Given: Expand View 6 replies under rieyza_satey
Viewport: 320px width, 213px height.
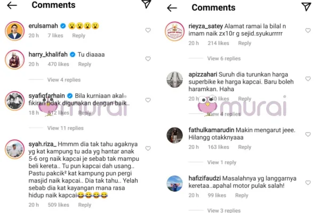Looking at the screenshot, I should tap(224, 59).
